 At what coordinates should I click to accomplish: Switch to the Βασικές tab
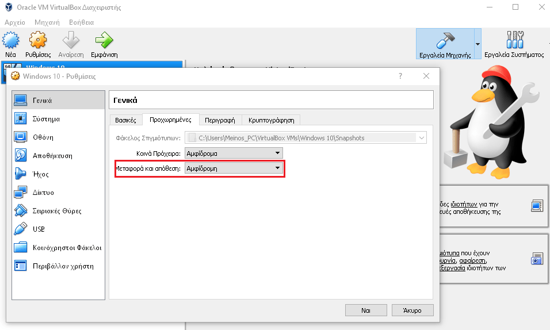[x=125, y=120]
